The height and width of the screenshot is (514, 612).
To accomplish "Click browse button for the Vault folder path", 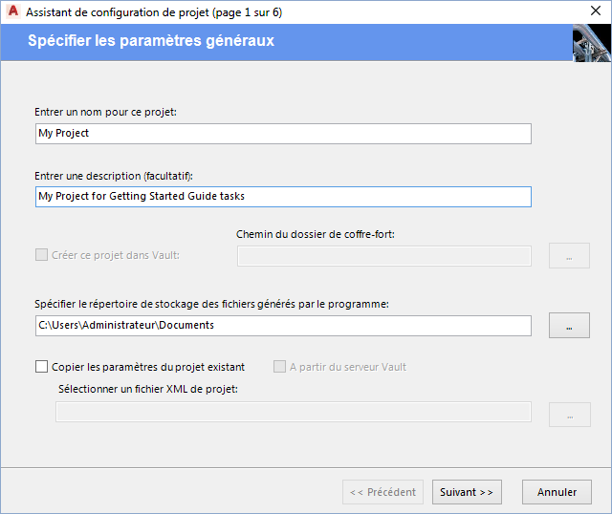I will [569, 256].
